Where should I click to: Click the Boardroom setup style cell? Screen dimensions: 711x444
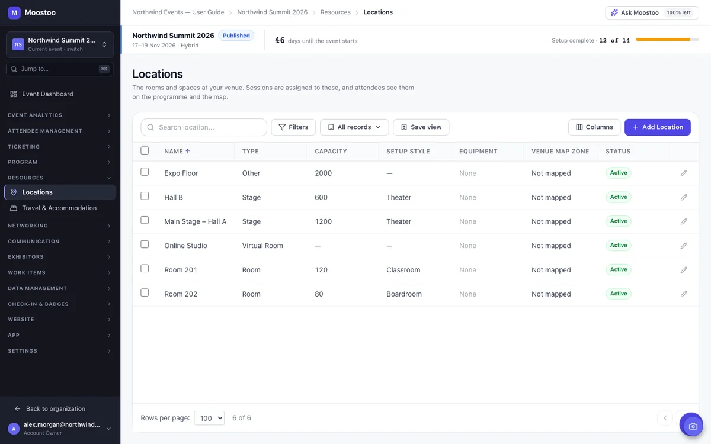point(404,294)
